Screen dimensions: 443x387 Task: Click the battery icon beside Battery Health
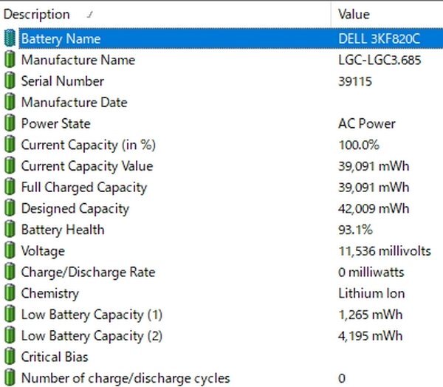(10, 230)
